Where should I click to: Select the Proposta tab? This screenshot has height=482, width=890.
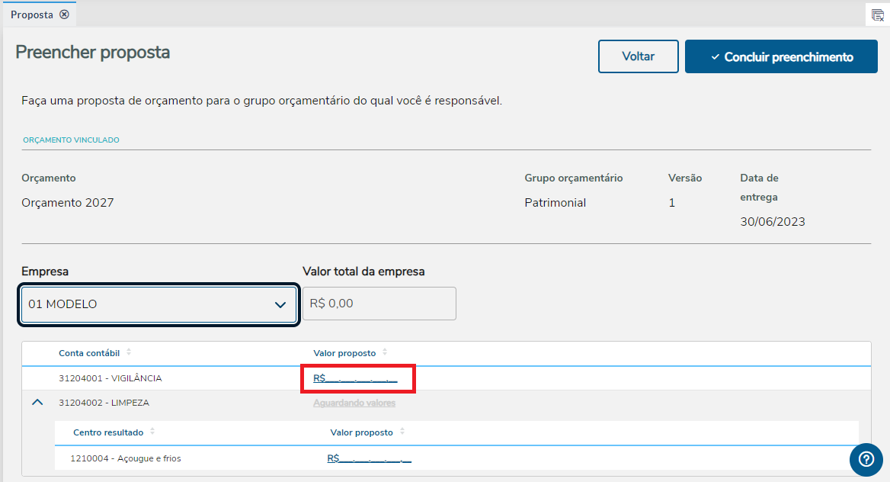(x=32, y=14)
